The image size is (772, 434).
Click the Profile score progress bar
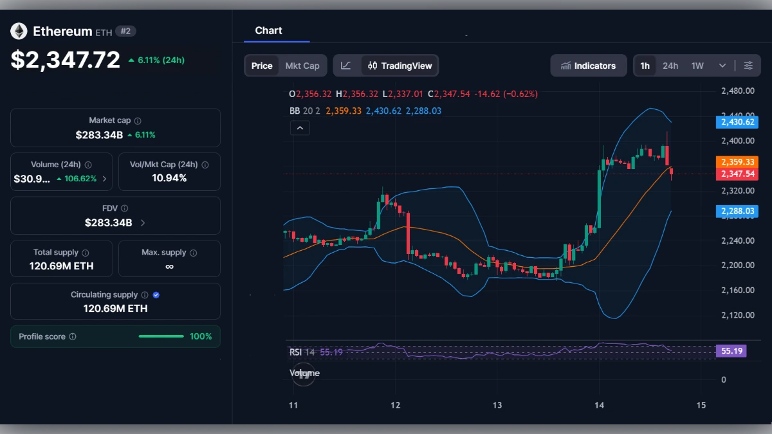tap(161, 336)
